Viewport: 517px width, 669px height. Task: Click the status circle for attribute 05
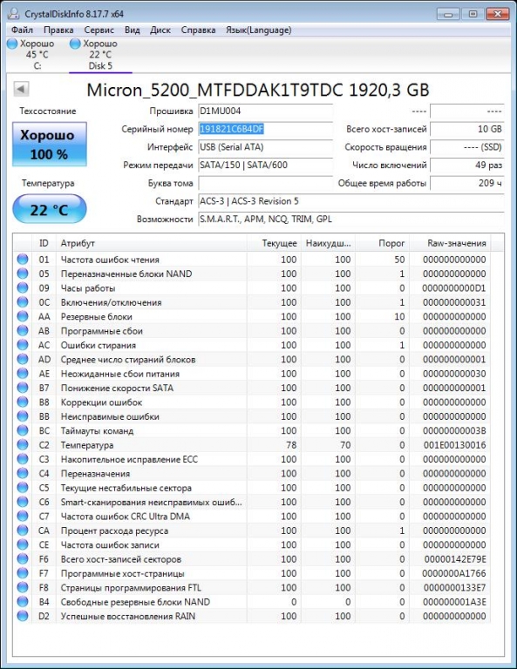[x=23, y=274]
